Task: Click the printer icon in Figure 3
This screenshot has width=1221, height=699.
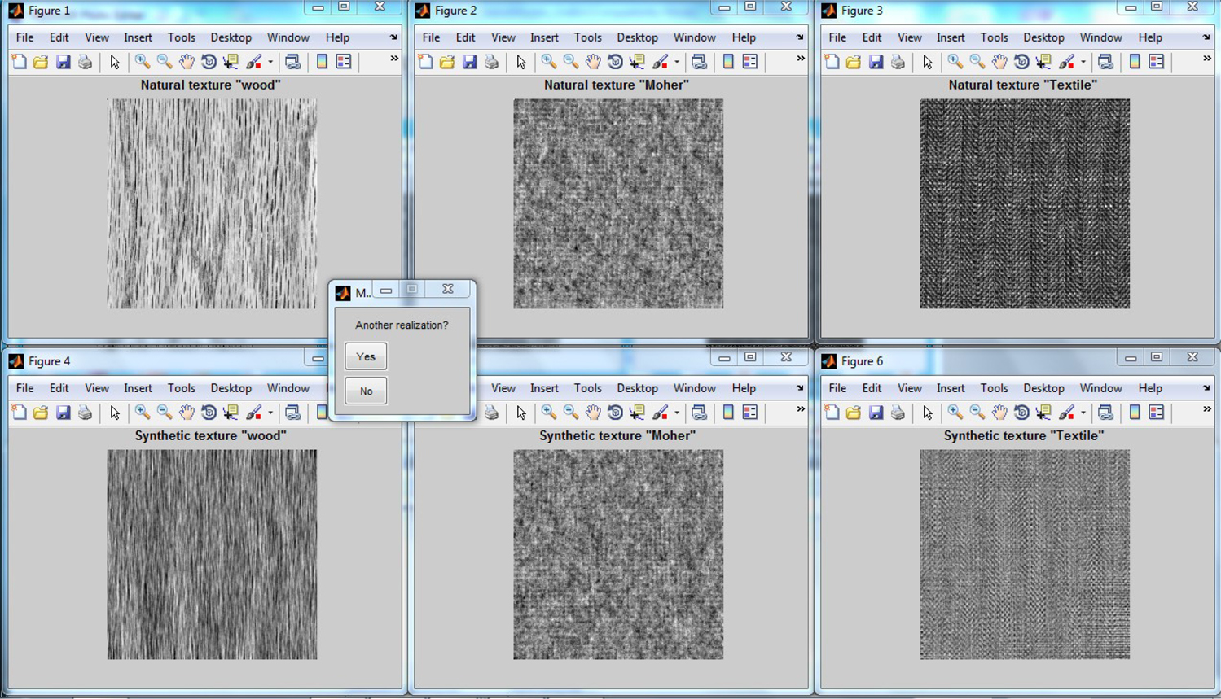Action: 898,62
